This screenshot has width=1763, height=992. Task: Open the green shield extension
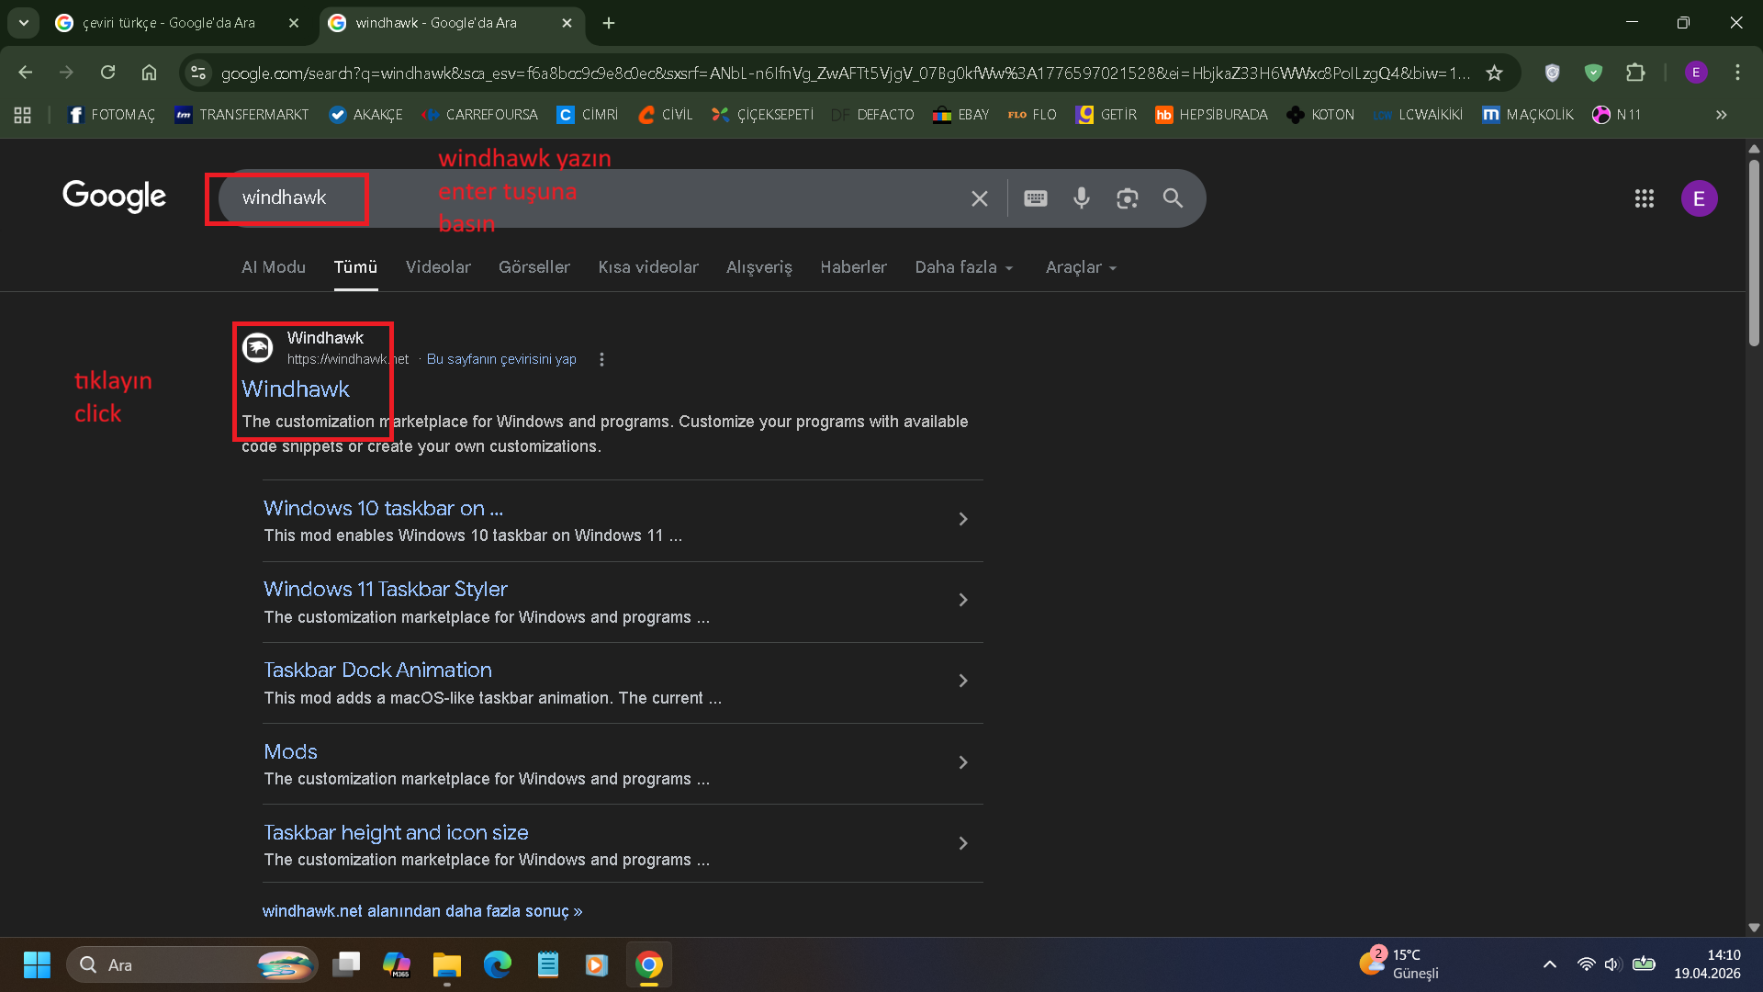tap(1593, 73)
